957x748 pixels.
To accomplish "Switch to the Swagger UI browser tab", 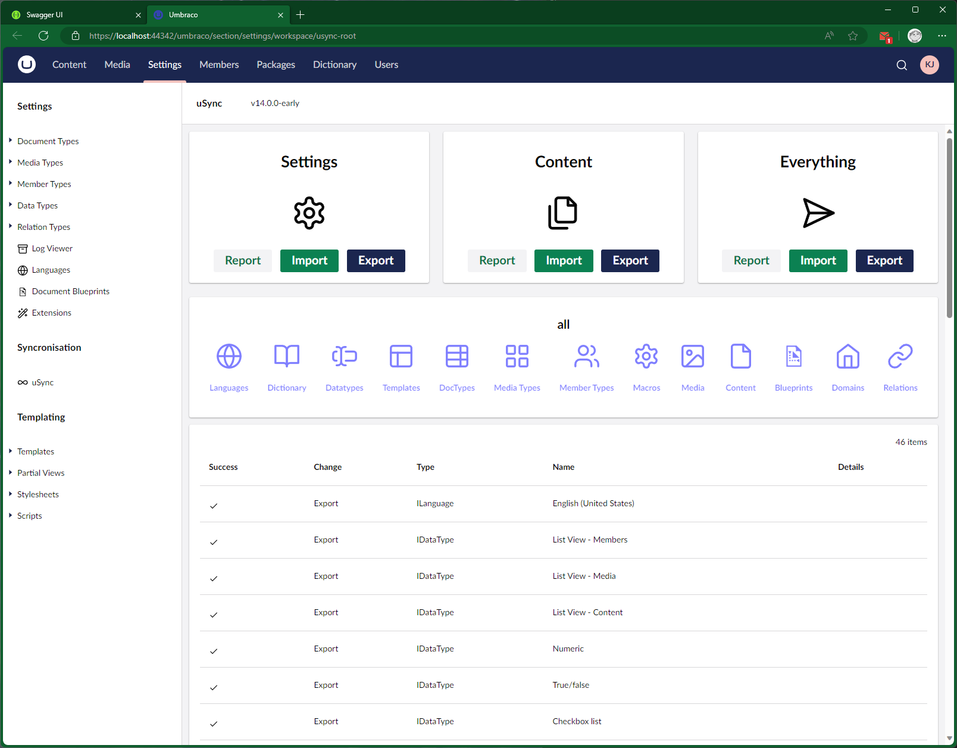I will pyautogui.click(x=74, y=15).
